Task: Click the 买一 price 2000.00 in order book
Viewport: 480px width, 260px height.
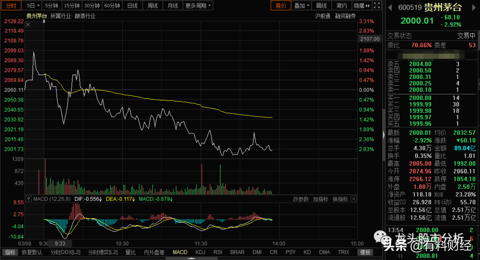Action: 420,98
